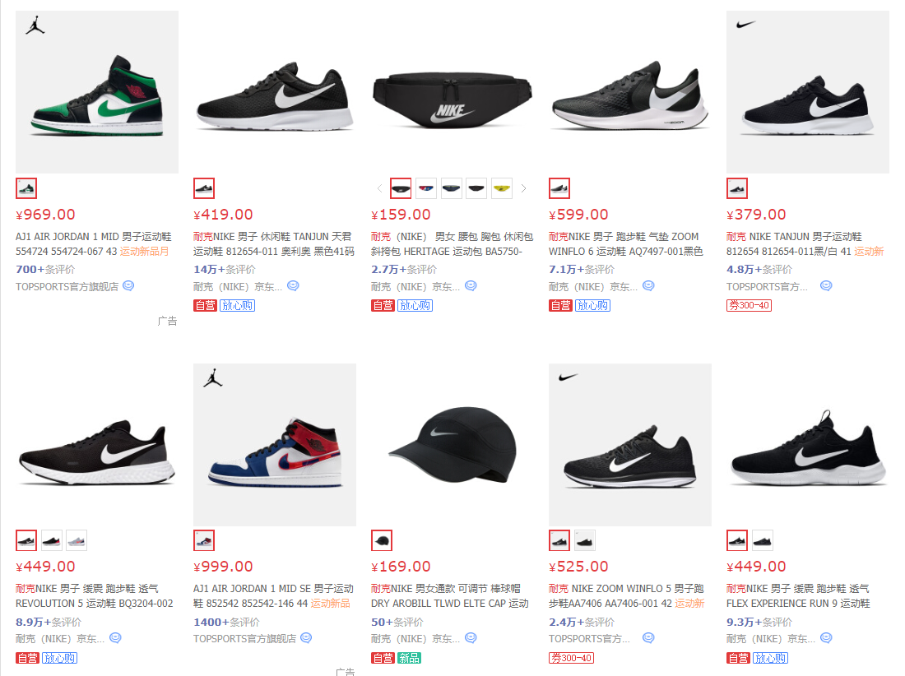Open 14万+ reviews link for TANJUN shoe

225,270
